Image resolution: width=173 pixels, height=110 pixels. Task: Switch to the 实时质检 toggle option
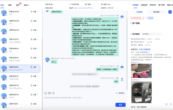[x=156, y=12]
